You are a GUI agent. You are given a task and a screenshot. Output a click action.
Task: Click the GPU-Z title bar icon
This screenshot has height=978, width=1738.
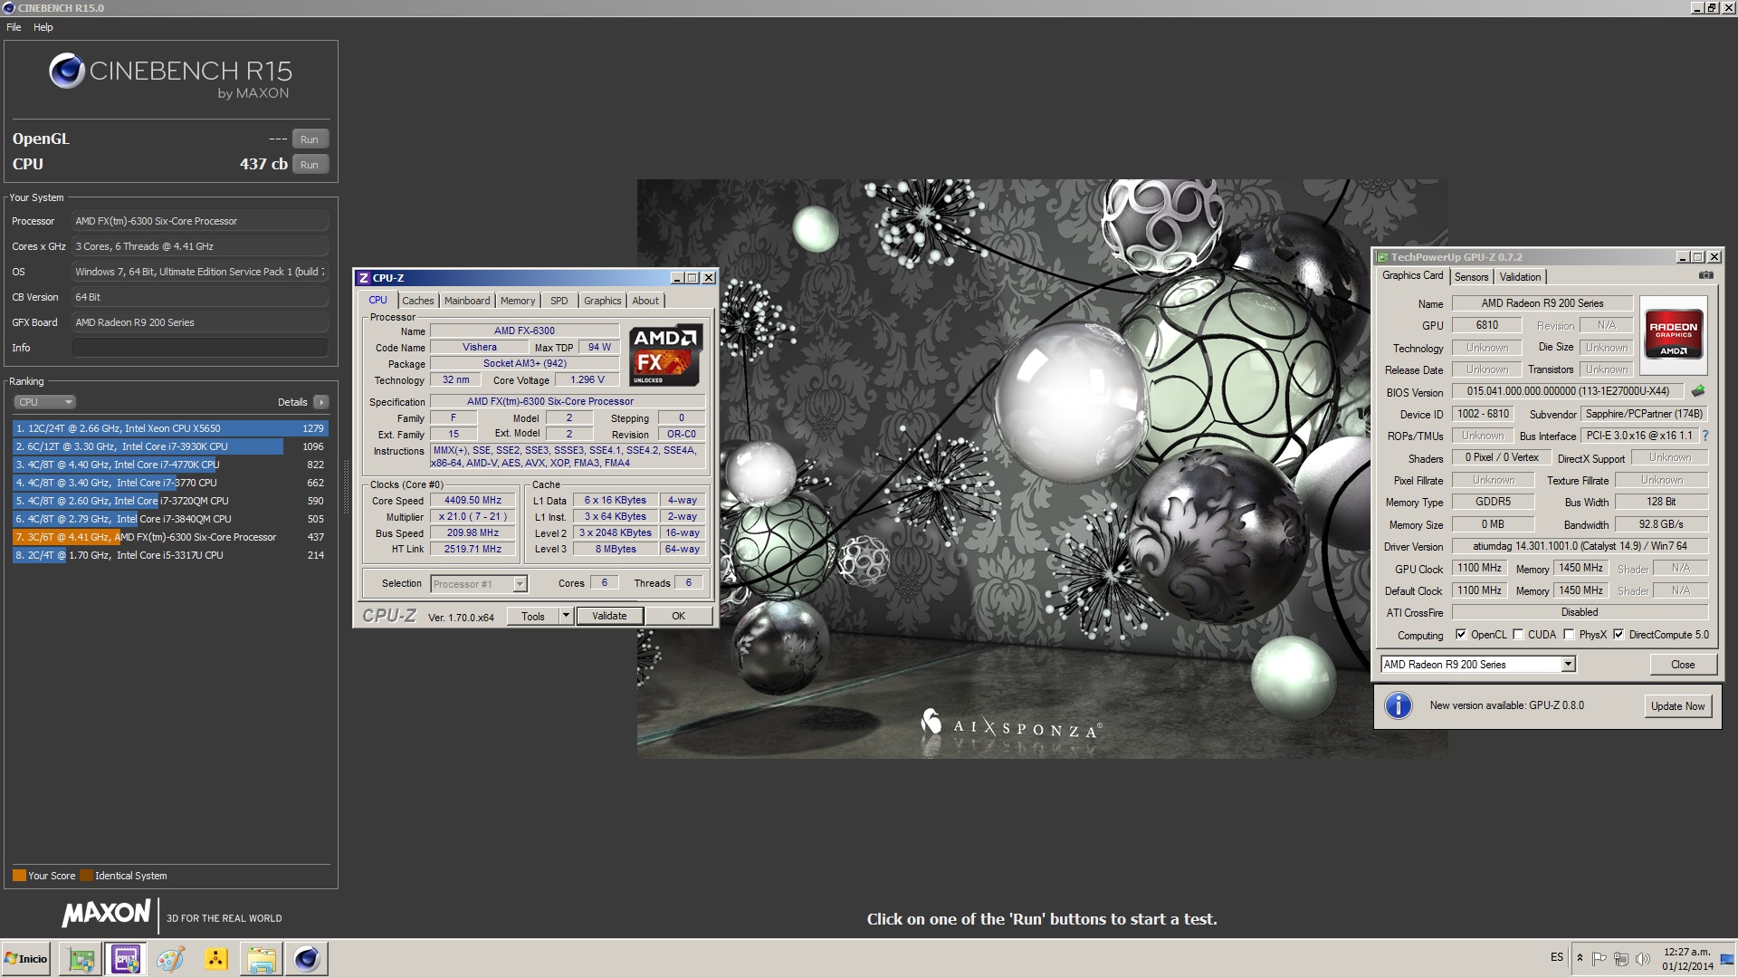1382,257
